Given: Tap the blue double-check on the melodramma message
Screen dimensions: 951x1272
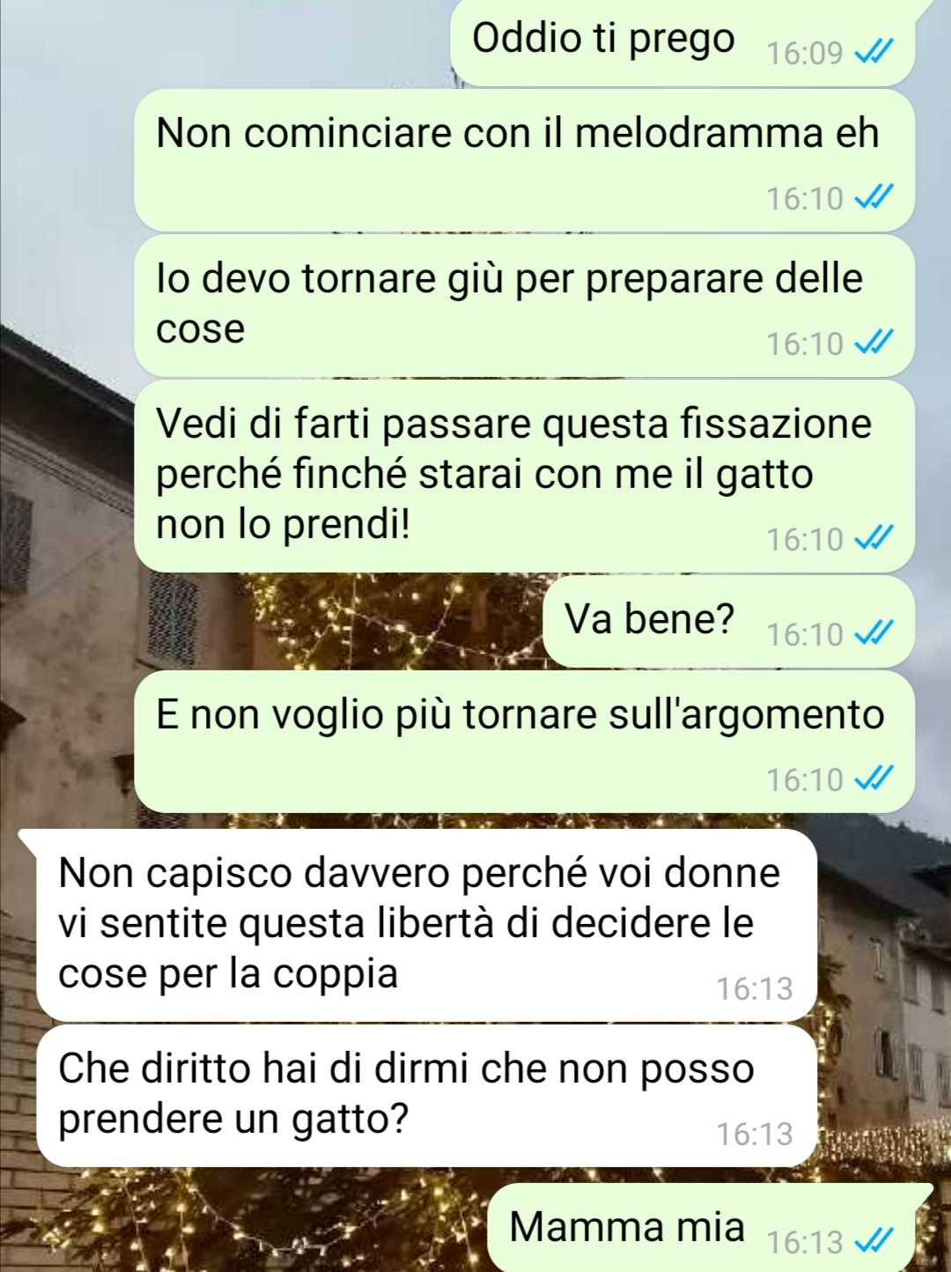Looking at the screenshot, I should [874, 197].
